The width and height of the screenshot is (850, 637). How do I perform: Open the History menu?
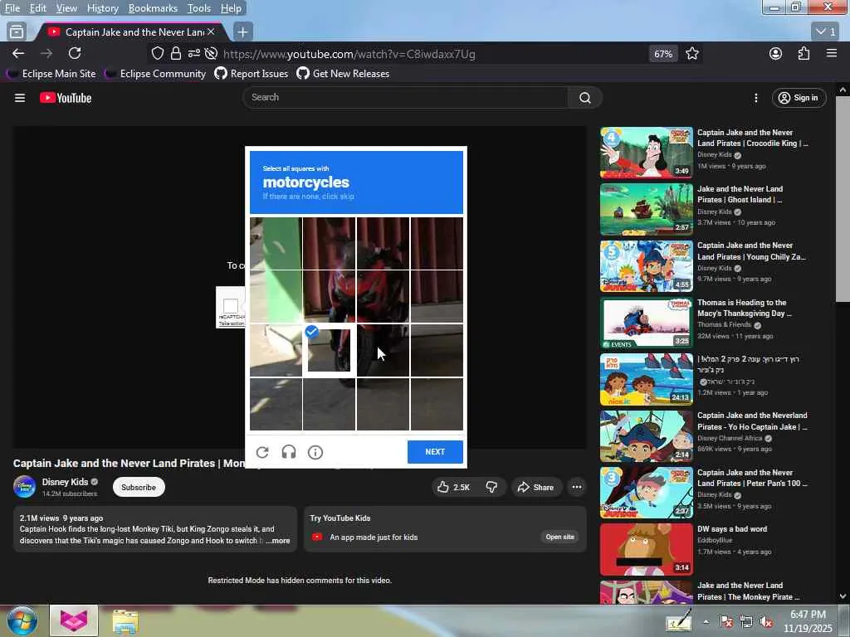pos(102,8)
